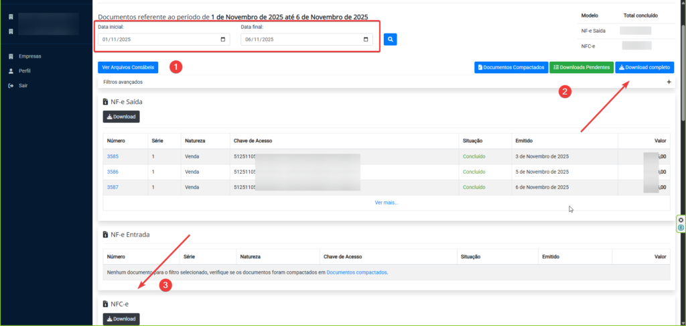Open calendar picker in Data final field
The width and height of the screenshot is (686, 326).
[366, 40]
